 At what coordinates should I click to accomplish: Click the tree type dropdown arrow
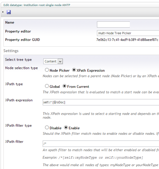click(x=60, y=61)
